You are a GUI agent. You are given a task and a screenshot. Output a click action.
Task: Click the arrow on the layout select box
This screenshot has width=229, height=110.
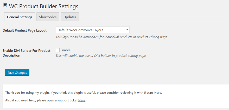[127, 30]
